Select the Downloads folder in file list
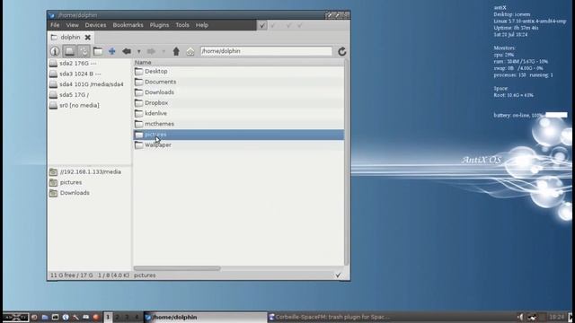Viewport: 575px width, 323px height. [x=238, y=92]
